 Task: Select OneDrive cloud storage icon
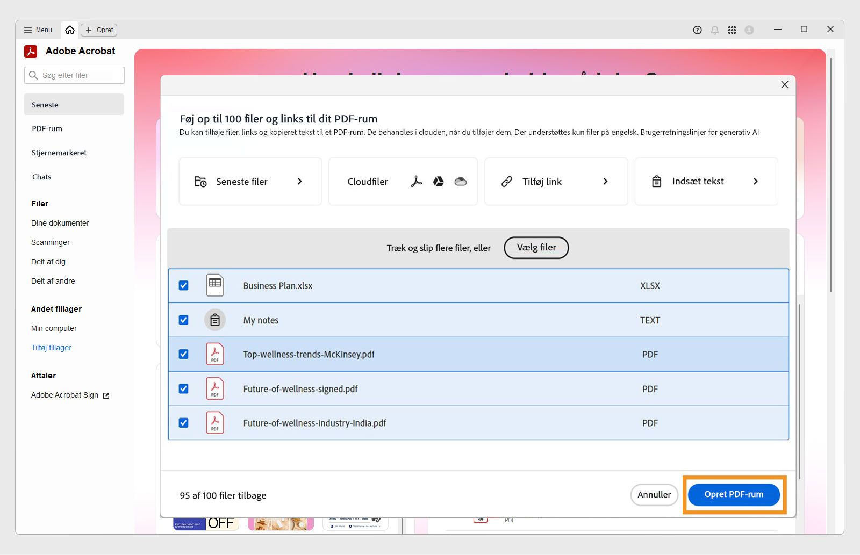pos(461,182)
